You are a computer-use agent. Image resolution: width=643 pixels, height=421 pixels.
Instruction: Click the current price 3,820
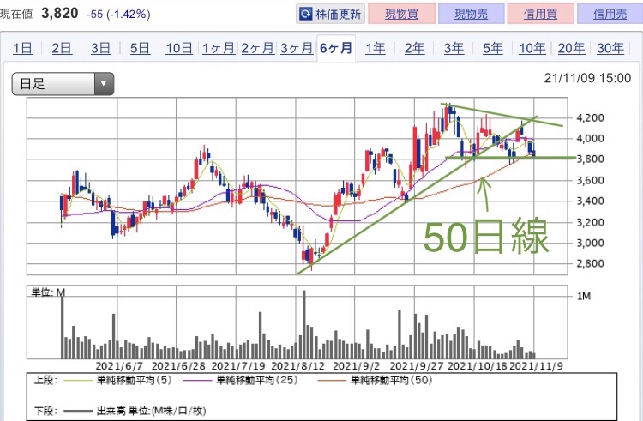pyautogui.click(x=60, y=13)
